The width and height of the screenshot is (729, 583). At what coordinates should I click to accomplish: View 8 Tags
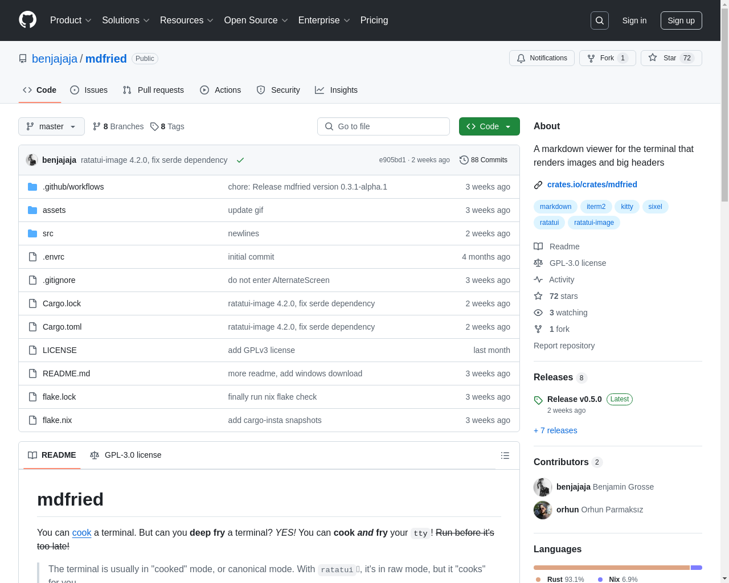167,126
